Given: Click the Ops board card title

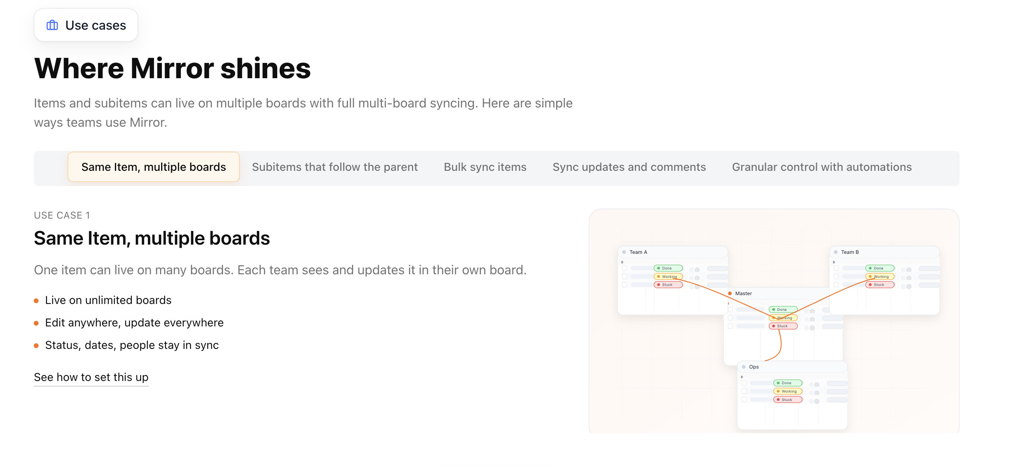Looking at the screenshot, I should 754,367.
